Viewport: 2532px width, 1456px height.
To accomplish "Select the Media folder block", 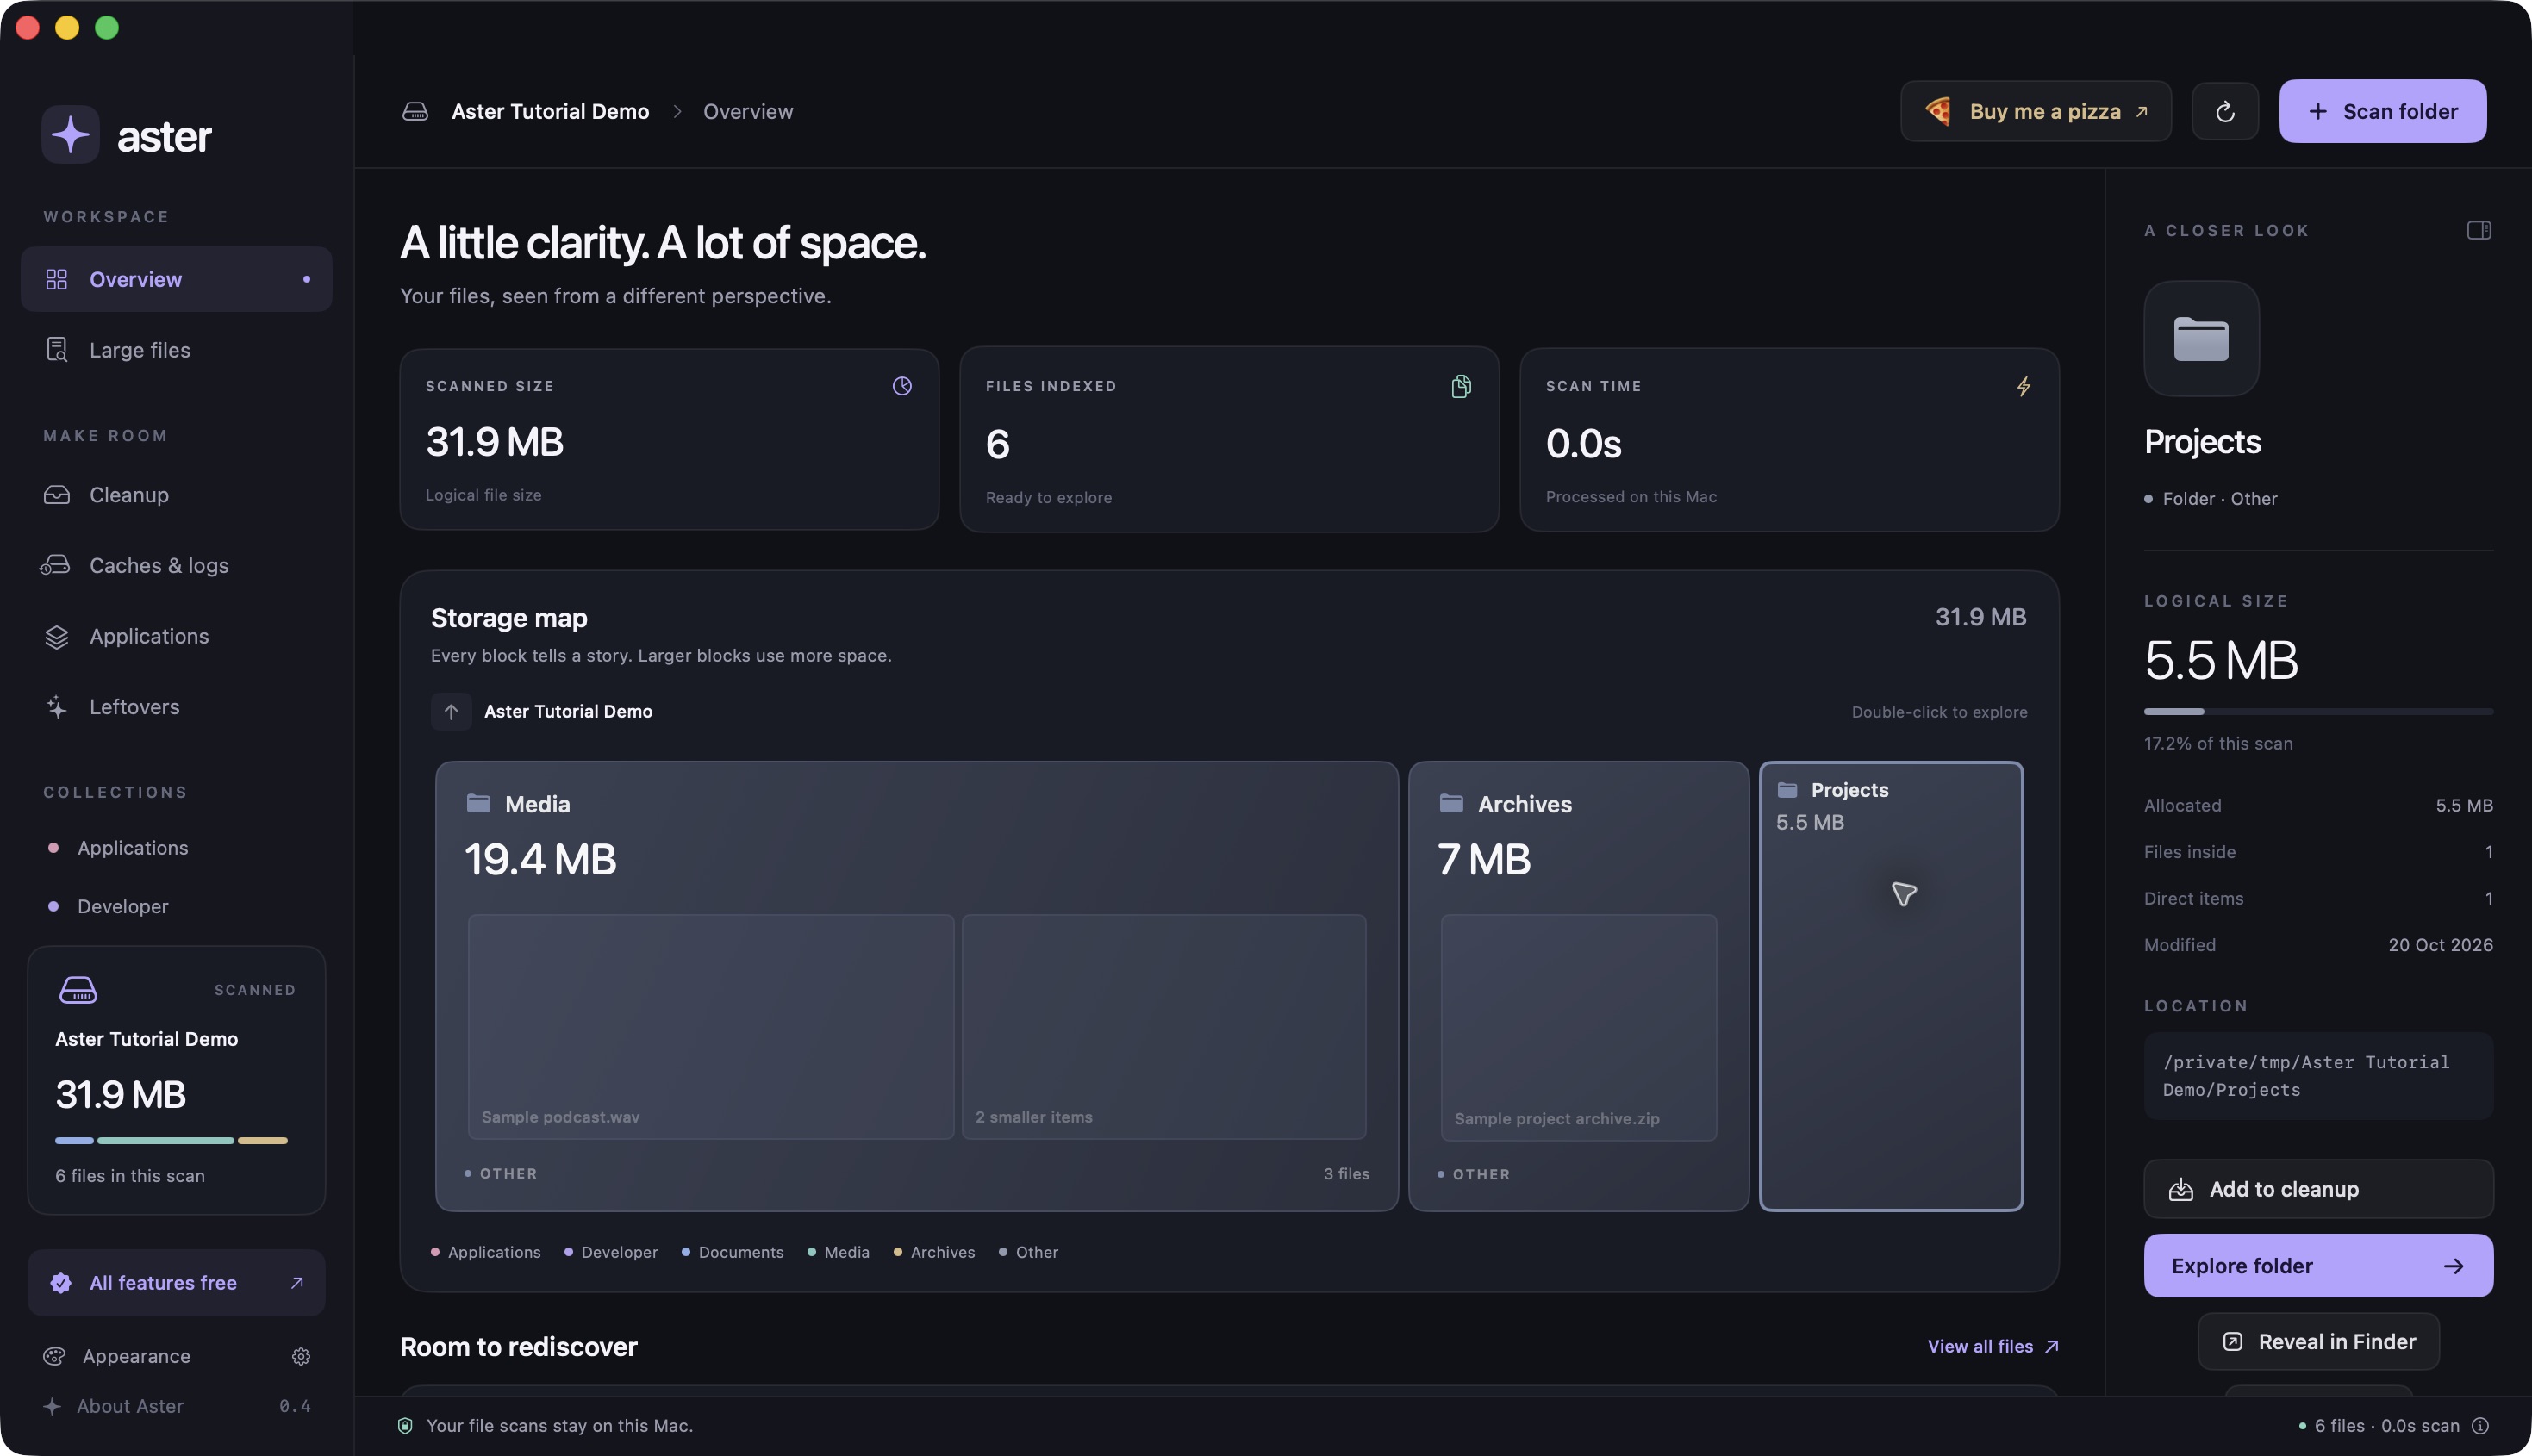I will (x=916, y=986).
